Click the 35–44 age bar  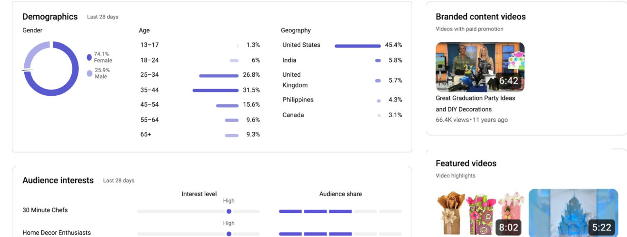coord(215,90)
